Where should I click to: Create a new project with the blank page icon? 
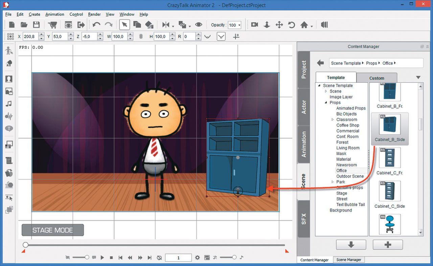pos(12,25)
